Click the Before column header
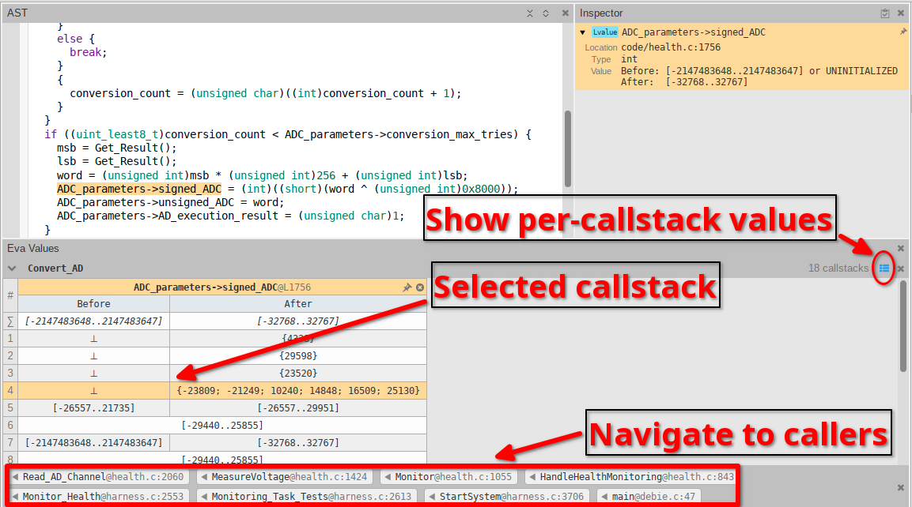Viewport: 912px width, 507px height. (93, 304)
